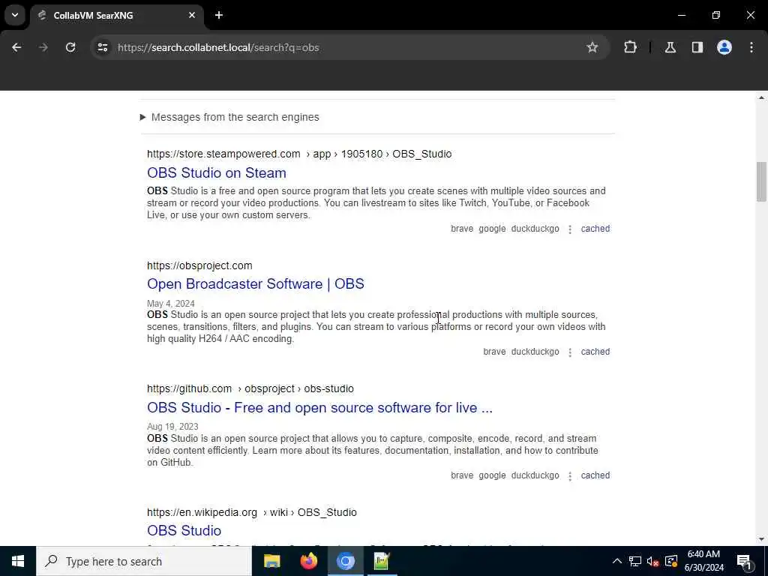
Task: Open the network status tray icon
Action: (x=634, y=561)
